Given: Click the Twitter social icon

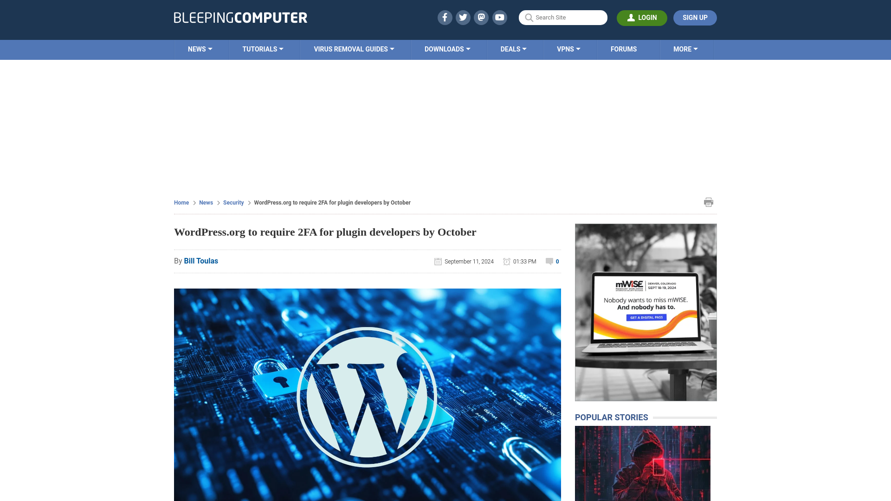Looking at the screenshot, I should (463, 17).
